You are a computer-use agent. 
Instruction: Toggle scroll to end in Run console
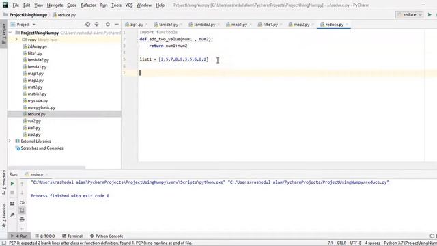pyautogui.click(x=22, y=210)
